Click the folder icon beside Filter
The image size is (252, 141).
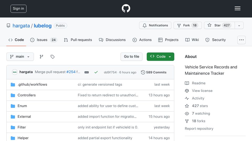13,127
